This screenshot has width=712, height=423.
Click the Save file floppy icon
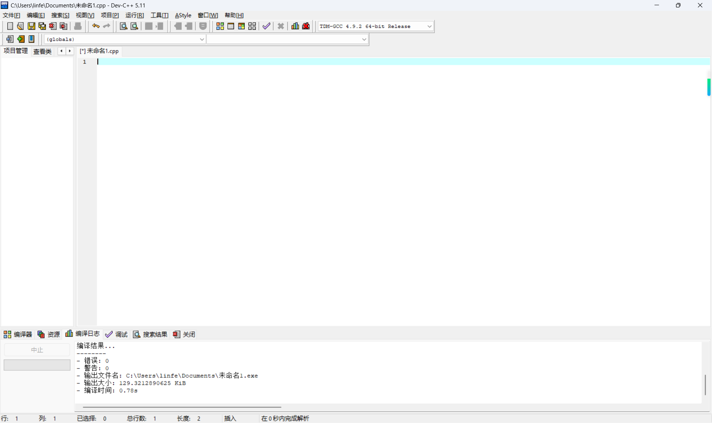[x=32, y=26]
